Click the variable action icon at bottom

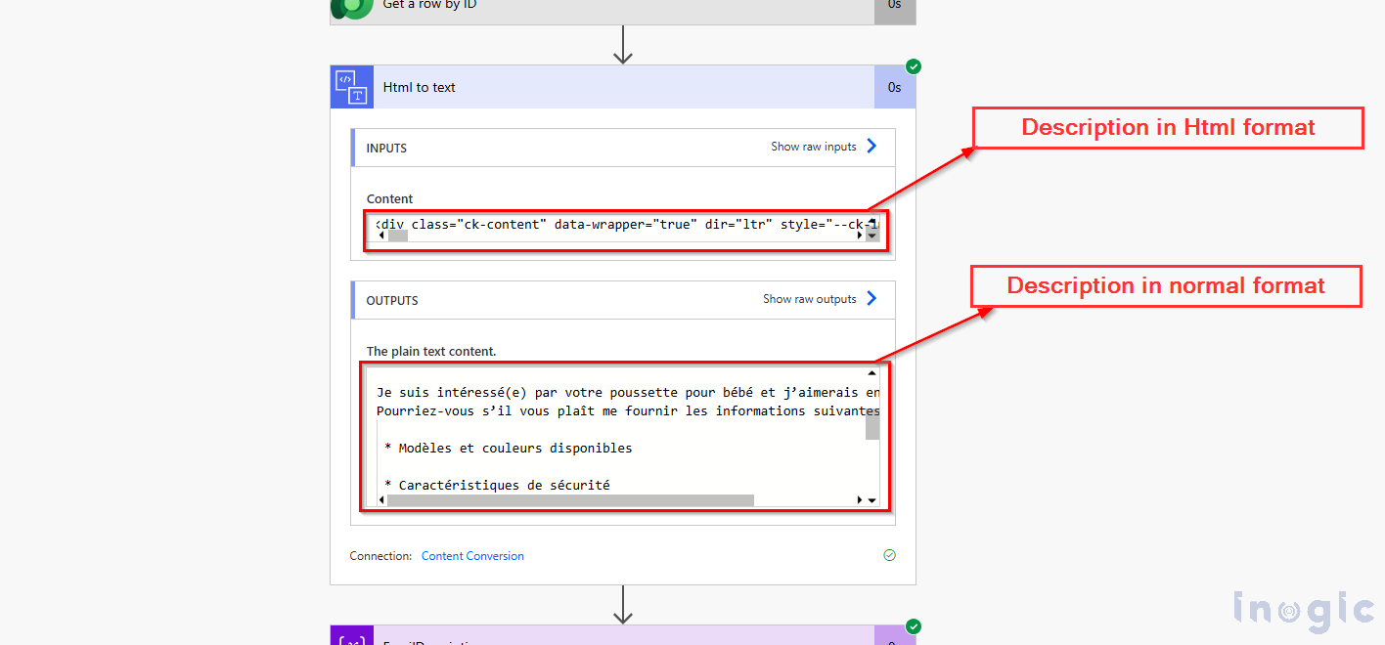[x=352, y=636]
